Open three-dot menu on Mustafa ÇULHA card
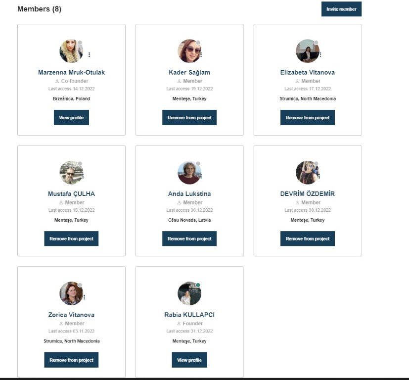409x380 pixels. pos(83,176)
